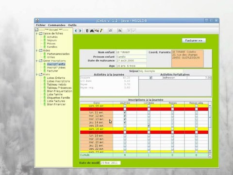Viewport: 233px width, 175px height.
Task: Click the green icon beside Listes Enfants
Action: tap(45, 78)
